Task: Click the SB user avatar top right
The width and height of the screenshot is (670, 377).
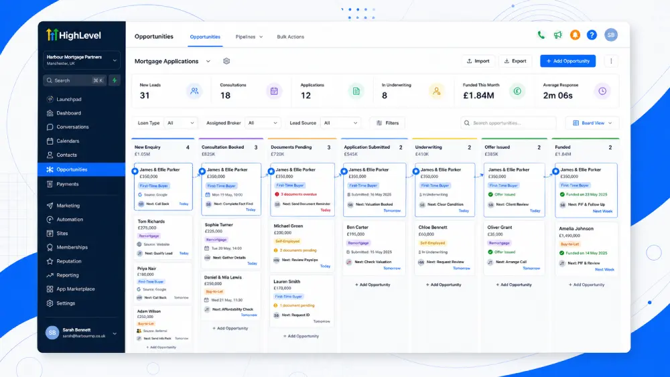Action: 611,35
